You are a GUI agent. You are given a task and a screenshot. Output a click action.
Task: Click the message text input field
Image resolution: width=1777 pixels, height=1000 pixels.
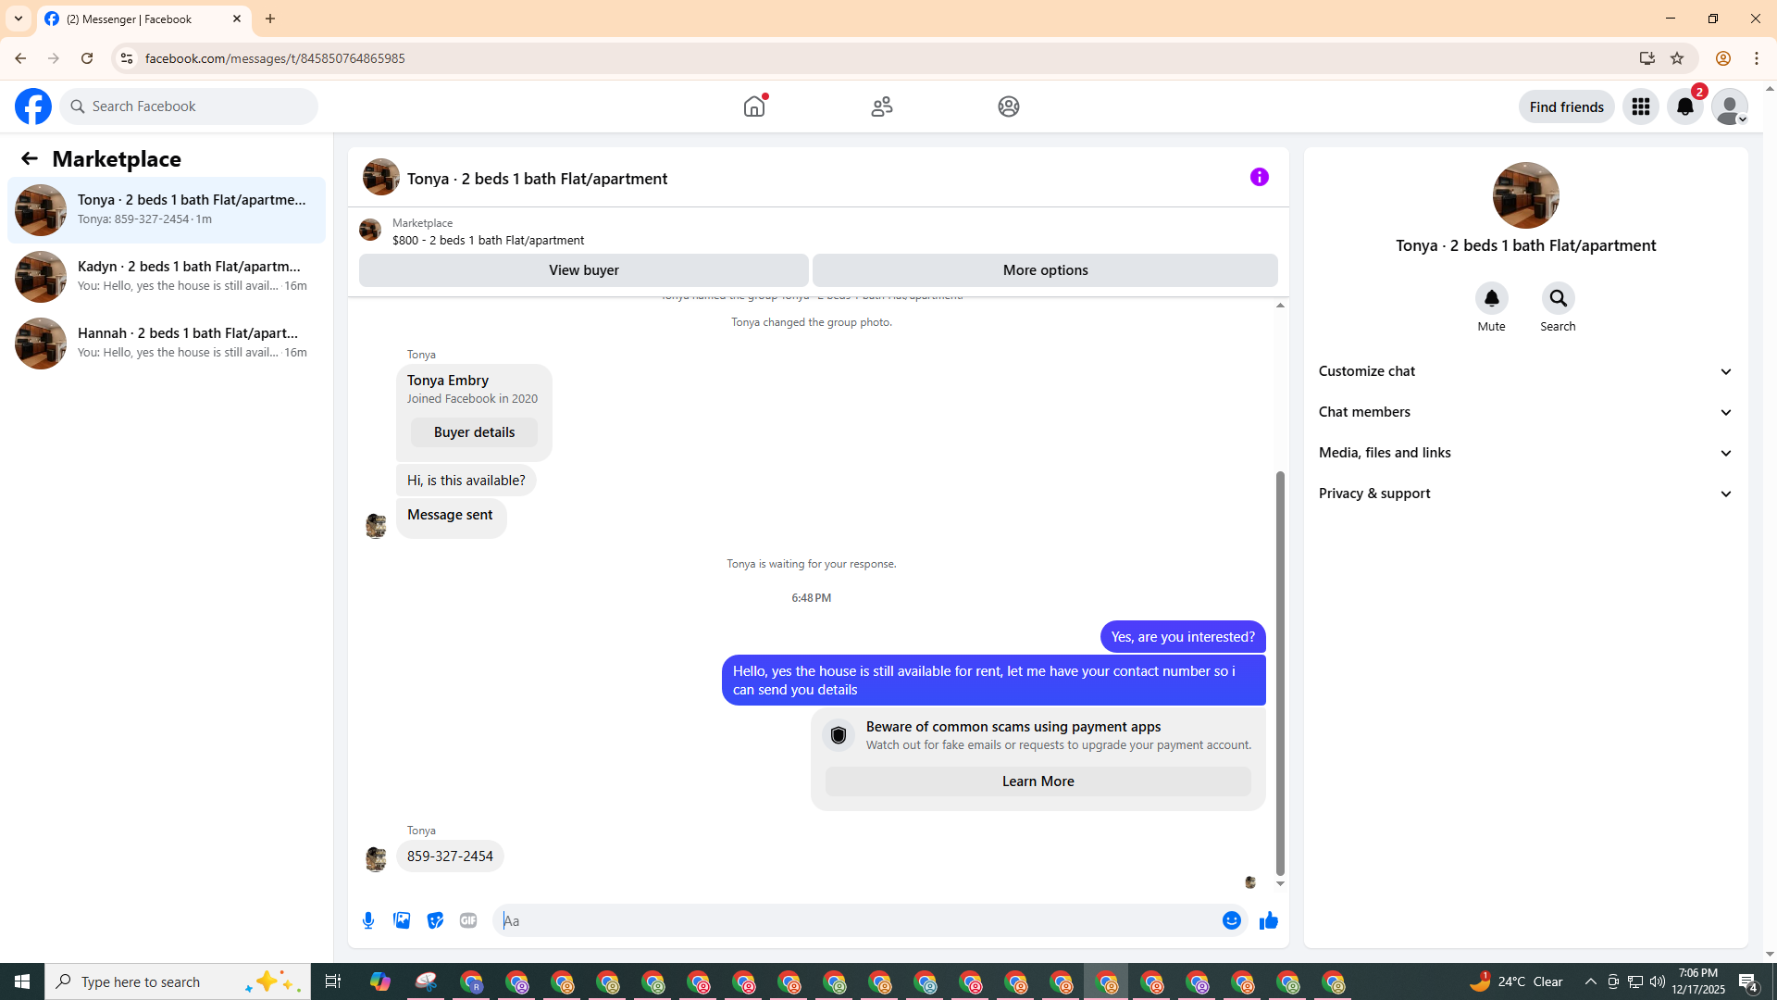pyautogui.click(x=861, y=920)
